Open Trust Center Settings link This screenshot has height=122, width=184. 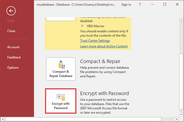95,41
